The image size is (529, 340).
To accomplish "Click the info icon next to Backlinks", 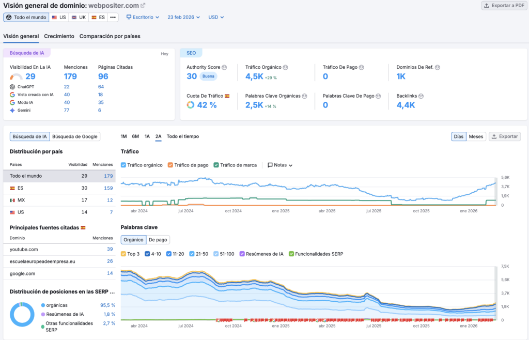I will [421, 96].
